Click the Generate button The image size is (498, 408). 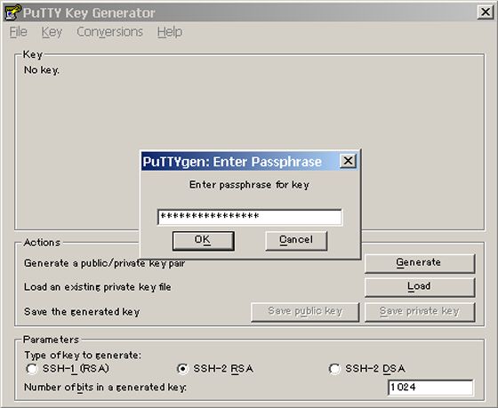pos(420,263)
